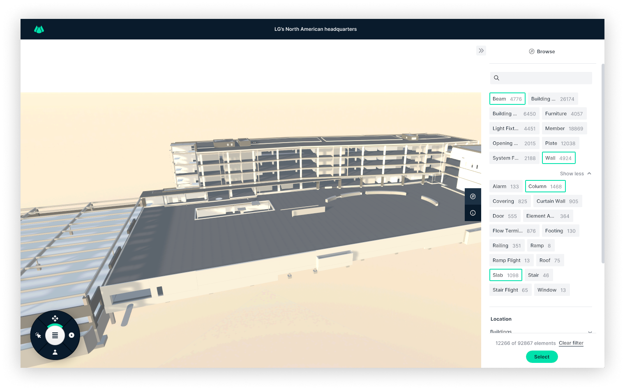Click the 12266 of 92867 elements text
Viewport: 625px width, 390px height.
click(x=526, y=343)
